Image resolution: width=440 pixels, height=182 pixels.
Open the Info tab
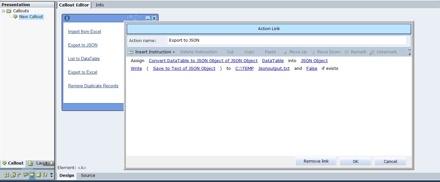click(x=100, y=5)
